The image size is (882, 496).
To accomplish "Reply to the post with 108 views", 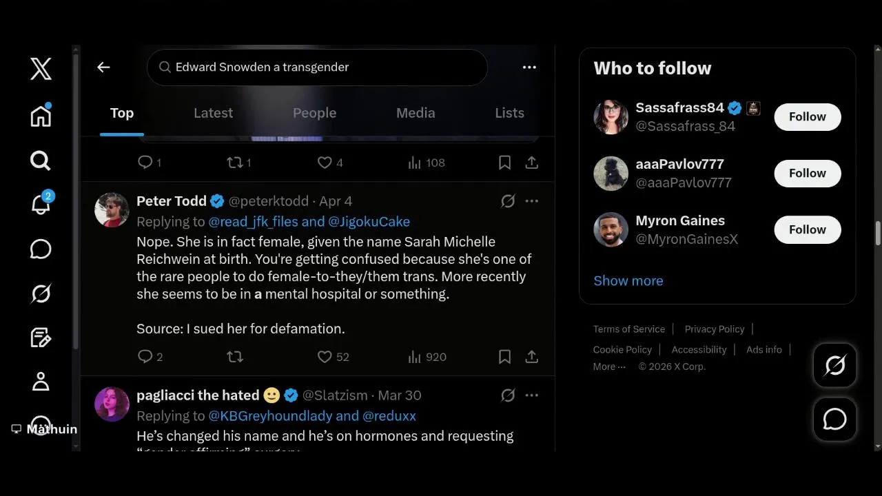I will tap(150, 163).
